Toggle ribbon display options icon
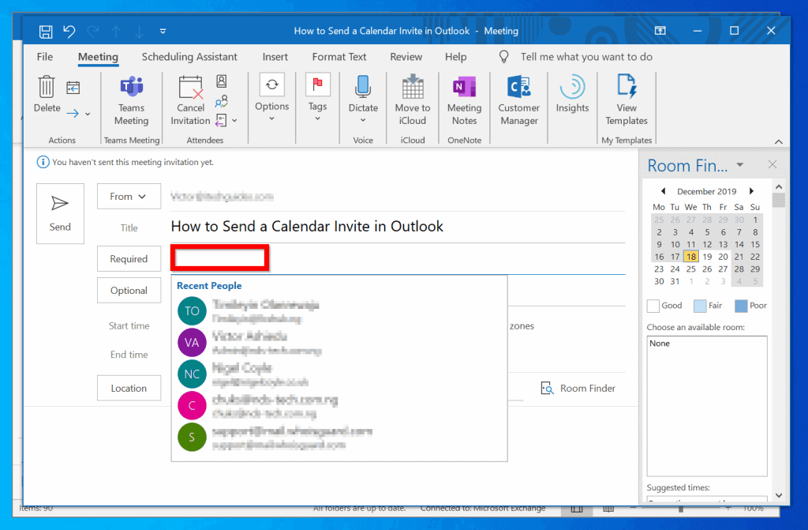Image resolution: width=808 pixels, height=530 pixels. click(660, 31)
